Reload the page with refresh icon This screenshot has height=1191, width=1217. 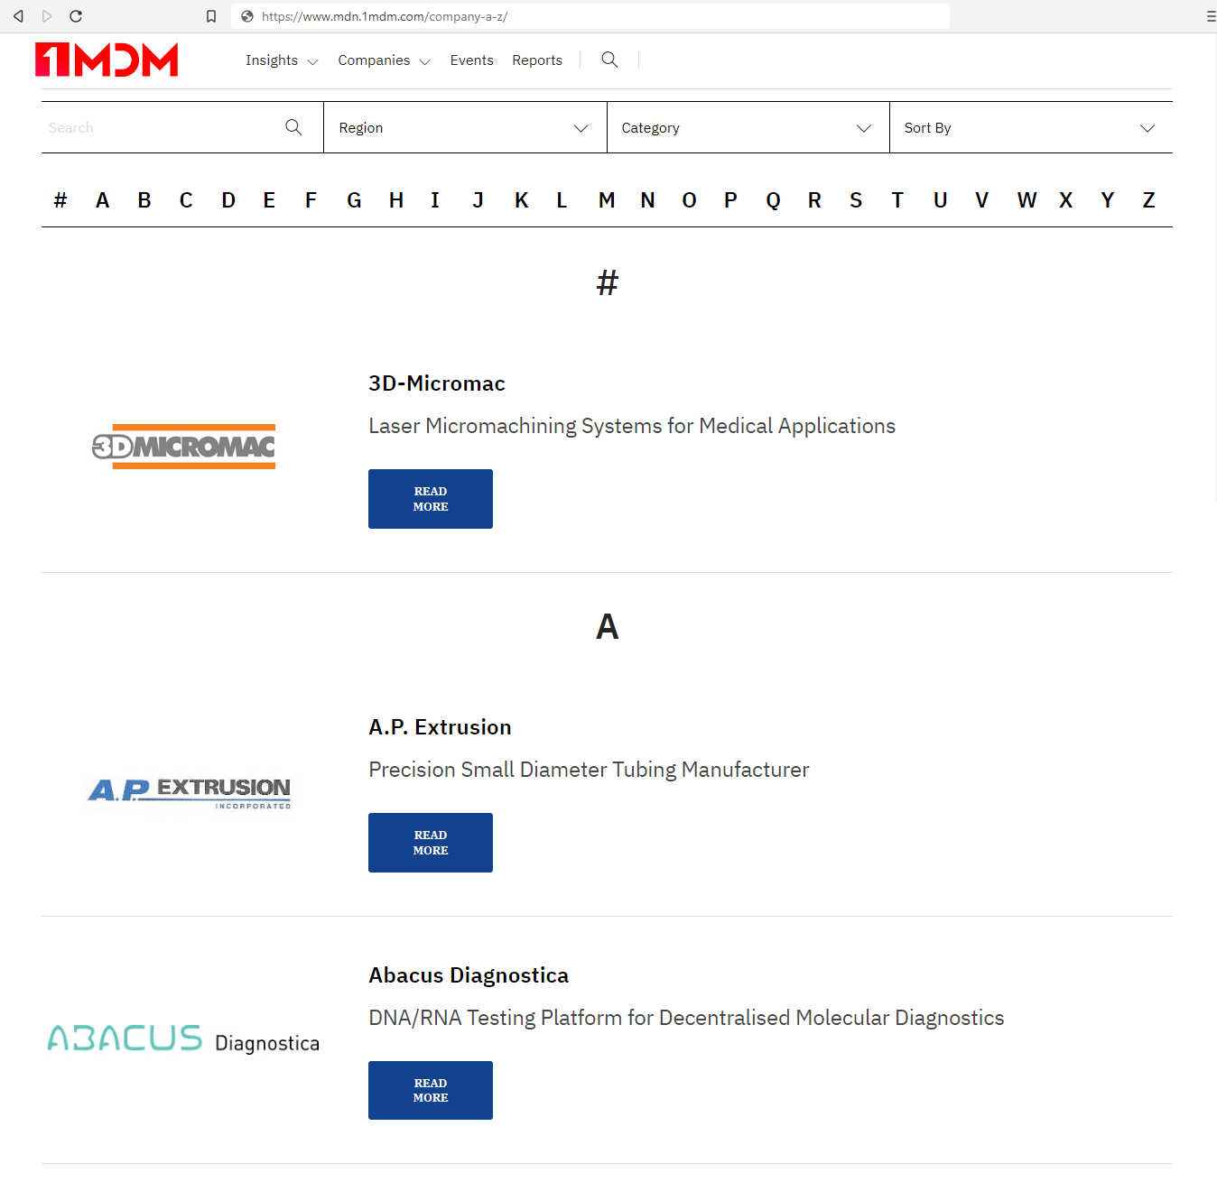click(76, 16)
